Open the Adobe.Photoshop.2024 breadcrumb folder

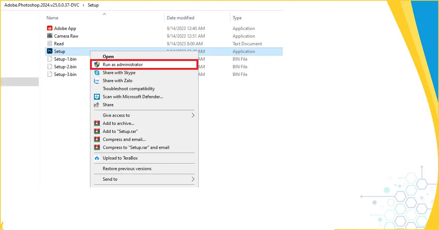(41, 5)
